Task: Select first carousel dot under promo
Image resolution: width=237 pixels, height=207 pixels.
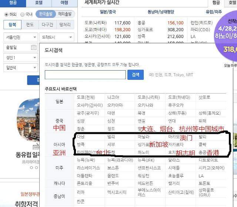Action: click(x=31, y=167)
